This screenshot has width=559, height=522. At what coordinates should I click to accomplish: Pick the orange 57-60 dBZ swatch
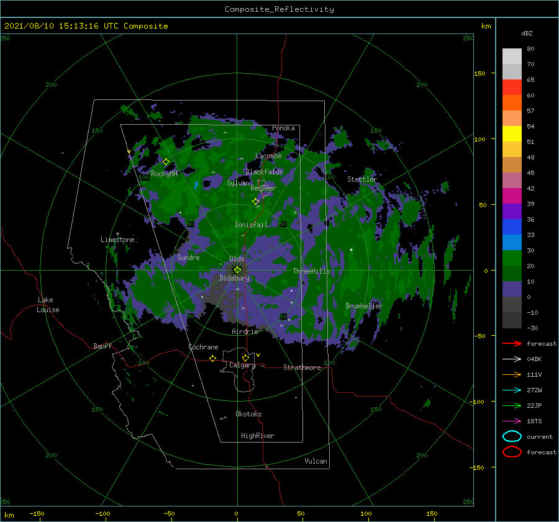pyautogui.click(x=512, y=103)
